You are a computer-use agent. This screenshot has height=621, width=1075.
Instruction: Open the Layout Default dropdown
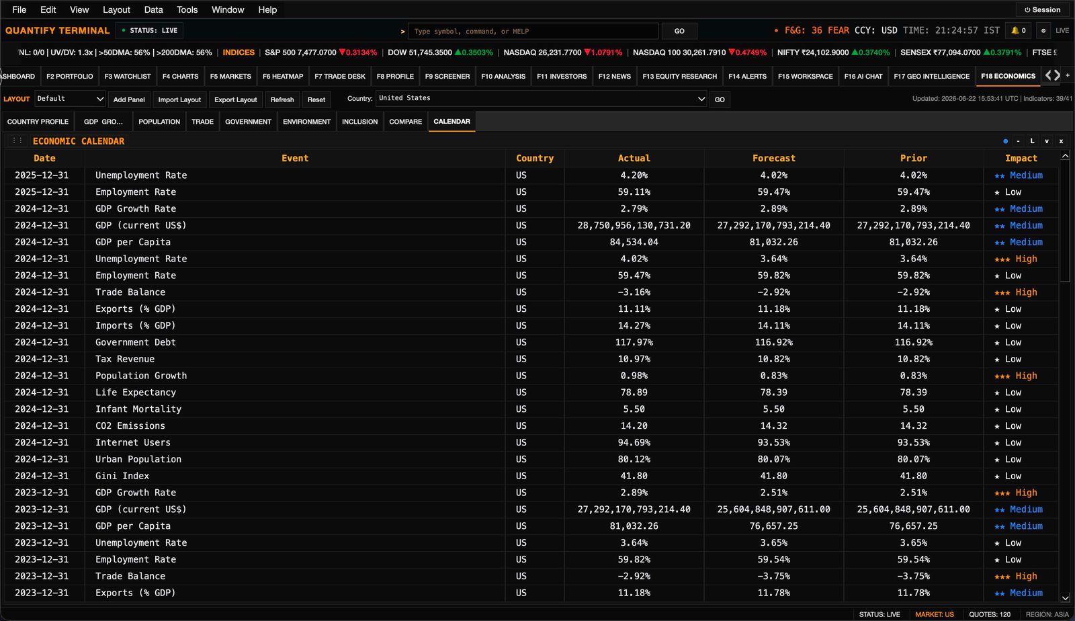coord(70,99)
